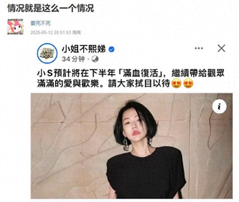The height and width of the screenshot is (202, 239).
Task: Open the 要死不死 user profile link
Action: click(40, 23)
